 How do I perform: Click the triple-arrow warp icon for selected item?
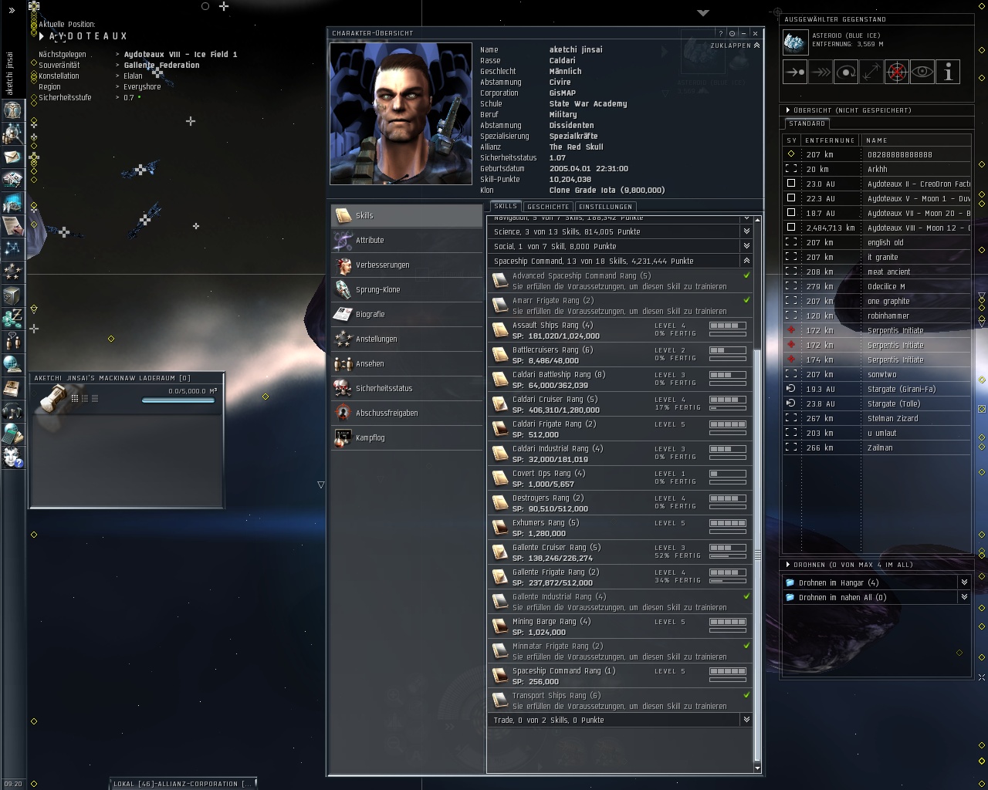point(821,72)
